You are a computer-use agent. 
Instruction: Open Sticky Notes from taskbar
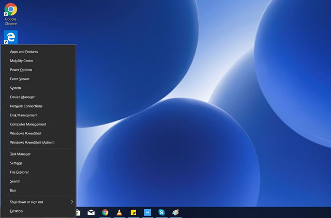tap(133, 212)
